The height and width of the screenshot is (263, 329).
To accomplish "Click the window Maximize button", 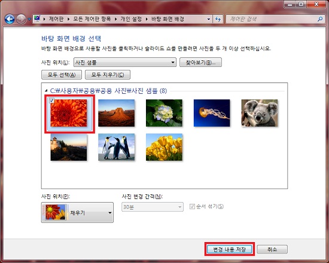I will pyautogui.click(x=301, y=4).
